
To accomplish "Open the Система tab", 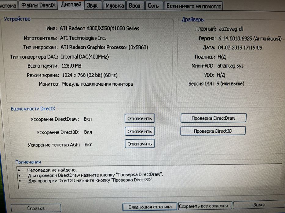I will click(8, 5).
